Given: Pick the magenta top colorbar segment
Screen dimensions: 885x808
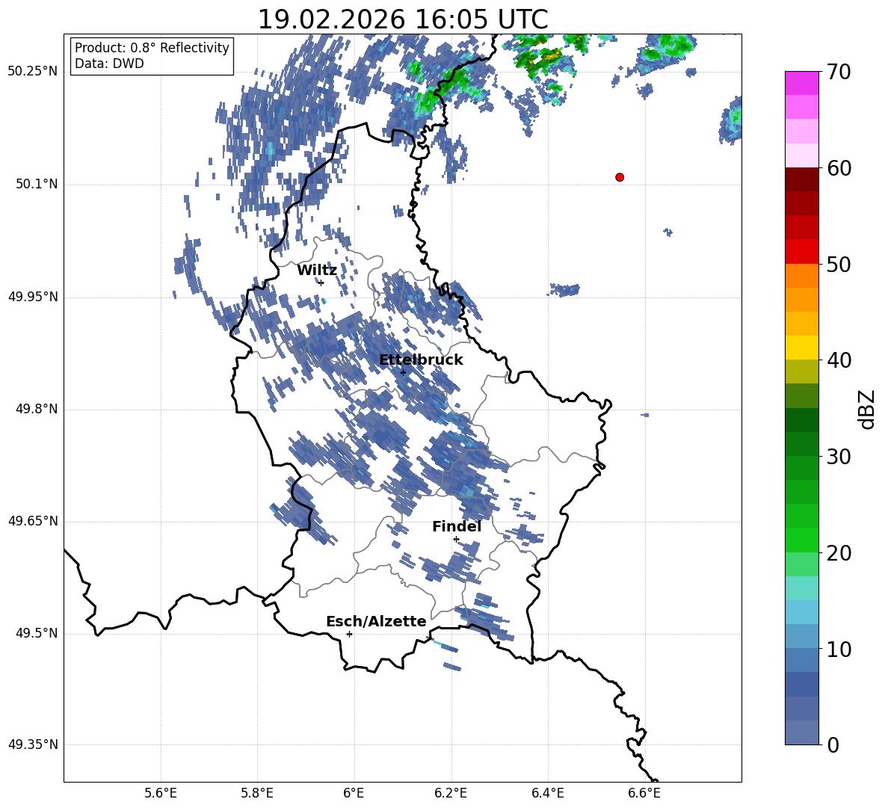Looking at the screenshot, I should tap(801, 84).
